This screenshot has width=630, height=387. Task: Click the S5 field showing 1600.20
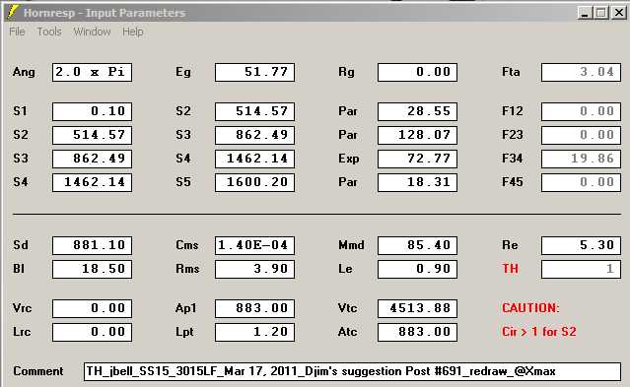point(254,182)
